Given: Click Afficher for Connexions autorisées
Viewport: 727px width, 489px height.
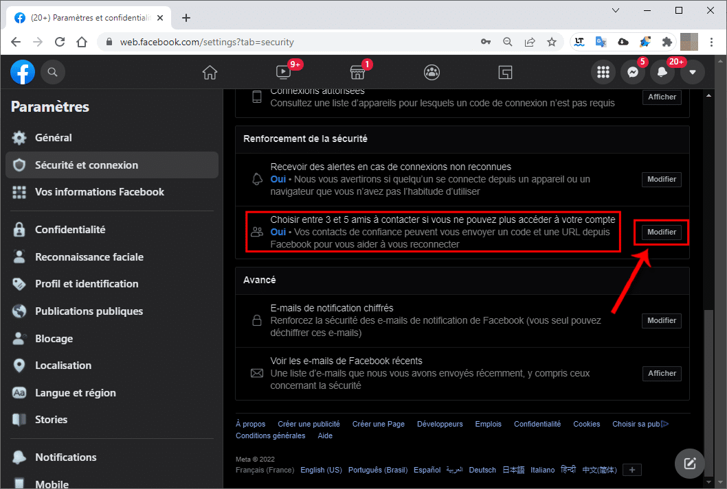Looking at the screenshot, I should point(662,97).
